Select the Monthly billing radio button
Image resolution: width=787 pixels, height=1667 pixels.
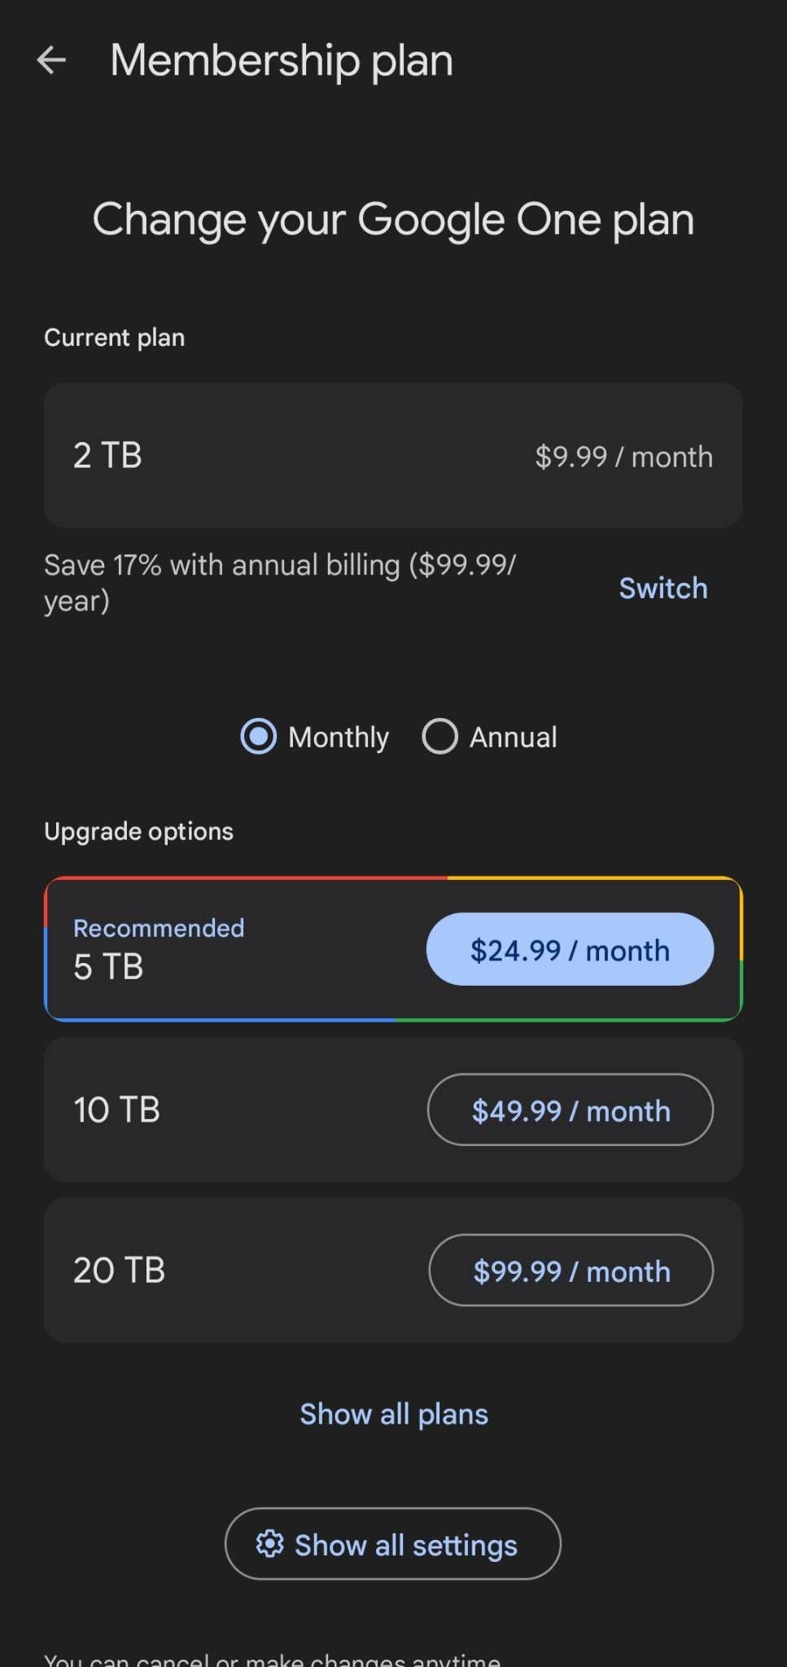[259, 737]
